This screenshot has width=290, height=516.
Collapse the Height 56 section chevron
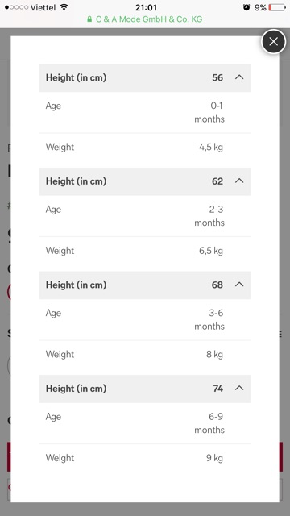[239, 77]
